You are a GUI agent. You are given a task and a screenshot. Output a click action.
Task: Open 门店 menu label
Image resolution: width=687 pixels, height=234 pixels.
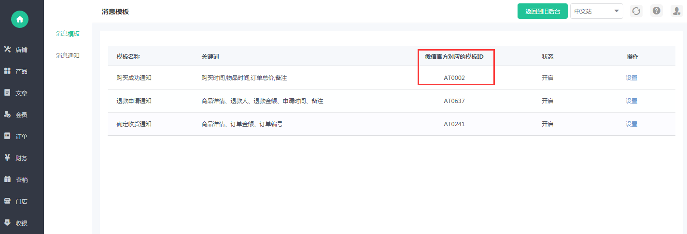(x=21, y=201)
